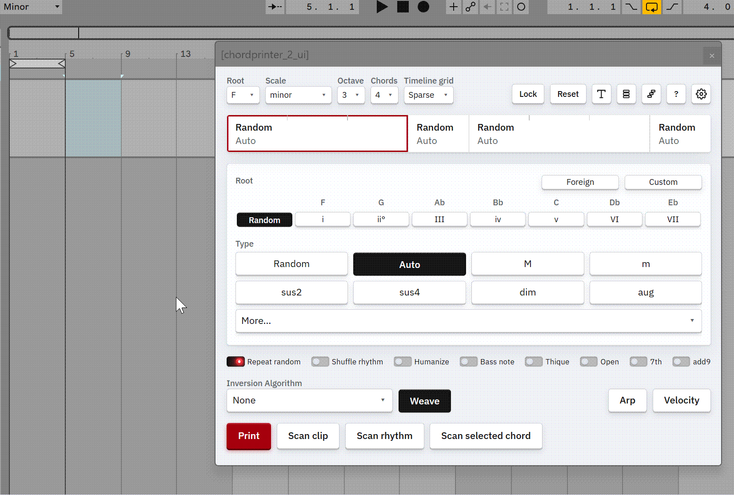Click the re-enable automation back arrow icon
This screenshot has width=734, height=495.
coord(487,7)
